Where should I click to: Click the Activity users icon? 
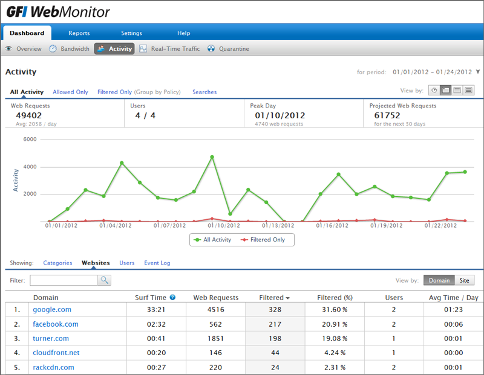[101, 49]
